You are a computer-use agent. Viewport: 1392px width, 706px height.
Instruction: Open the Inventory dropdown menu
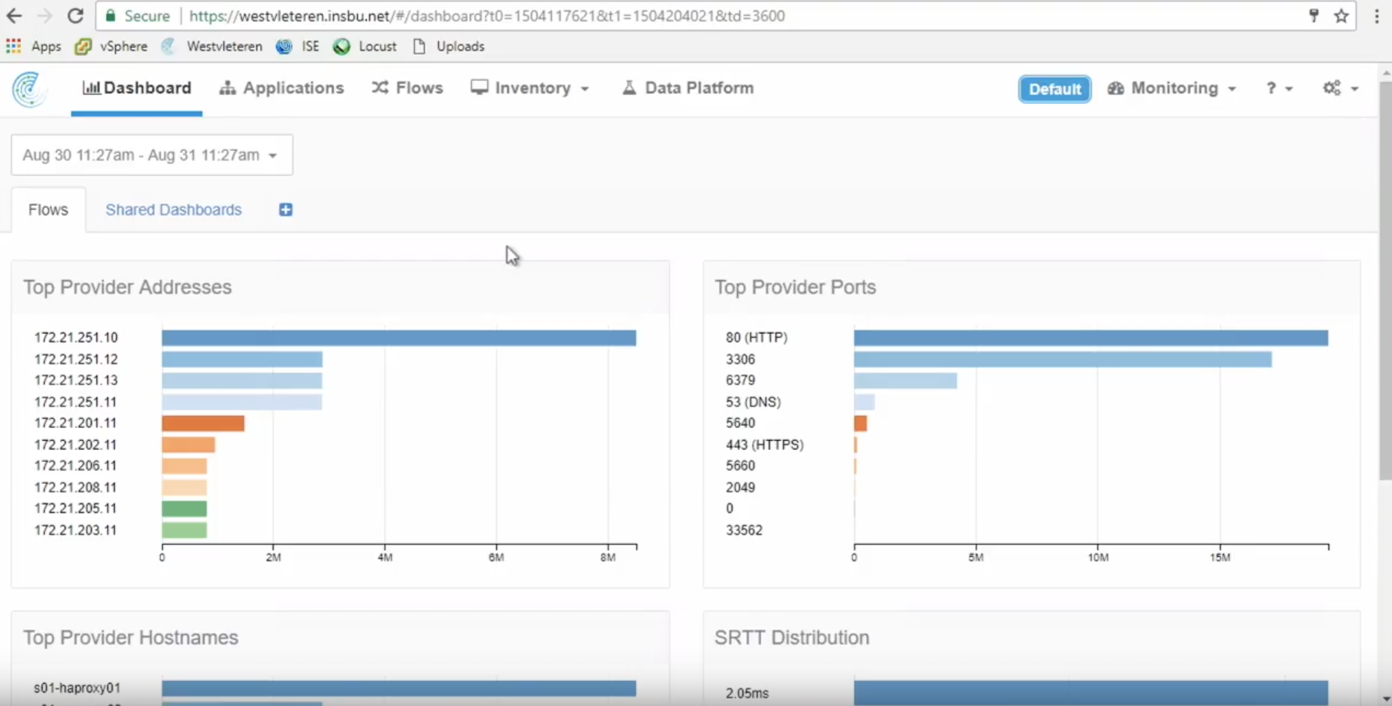click(x=530, y=88)
